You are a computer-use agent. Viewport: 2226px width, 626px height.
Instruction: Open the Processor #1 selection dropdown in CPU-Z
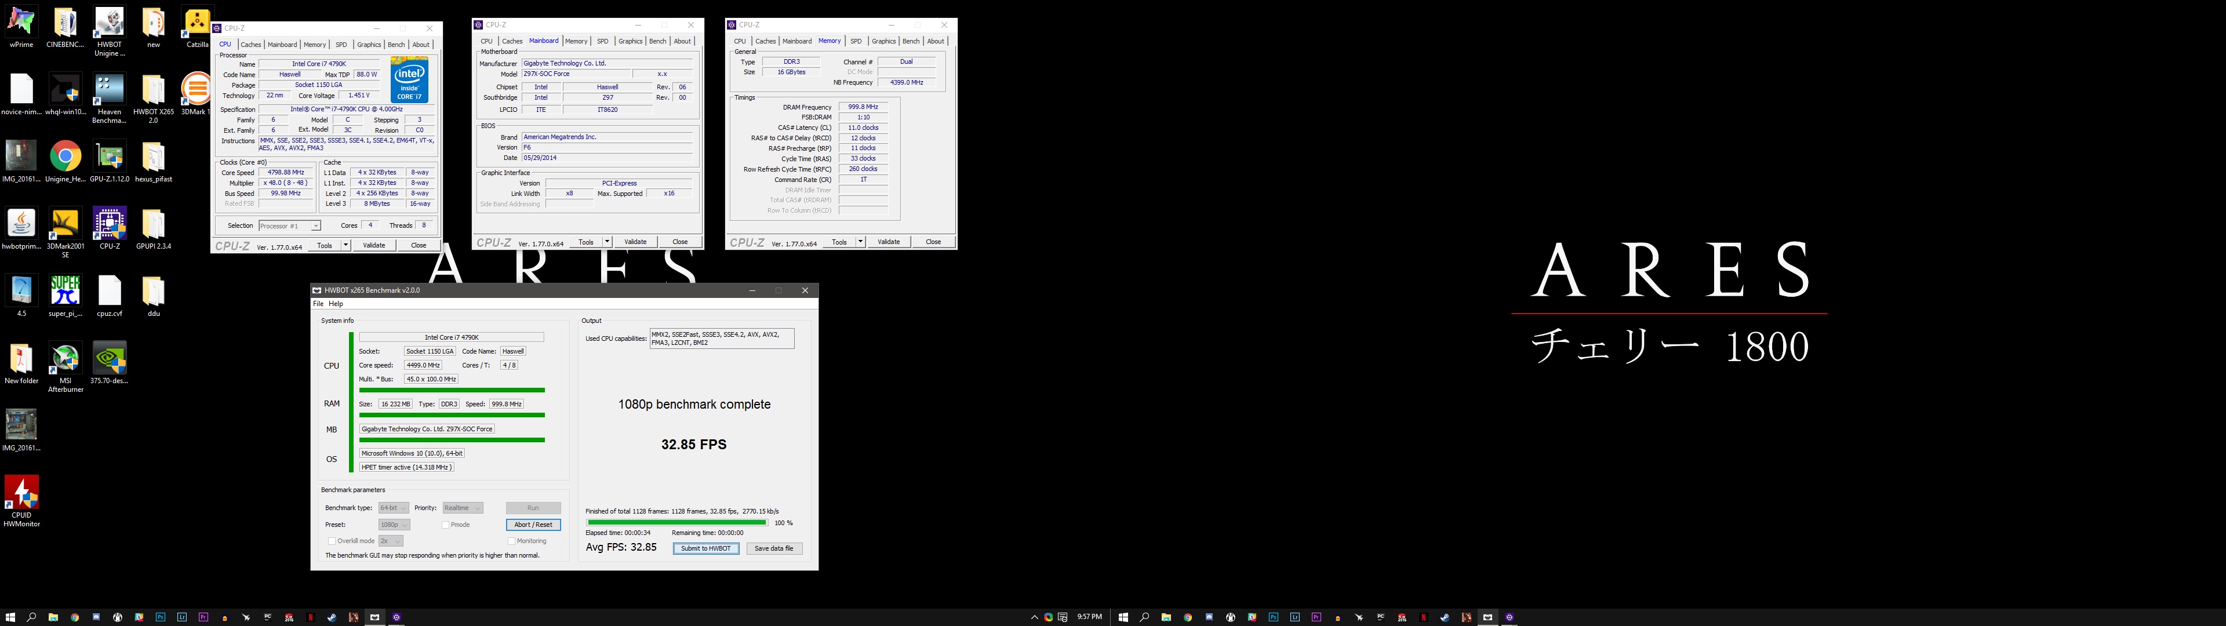coord(289,225)
